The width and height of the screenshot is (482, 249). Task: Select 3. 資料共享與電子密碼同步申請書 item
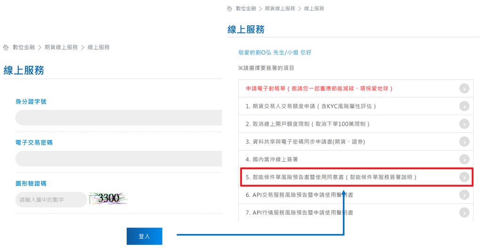(x=356, y=142)
